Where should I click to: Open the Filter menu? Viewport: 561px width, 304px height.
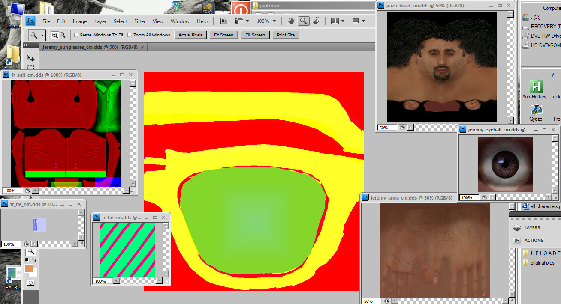[140, 21]
